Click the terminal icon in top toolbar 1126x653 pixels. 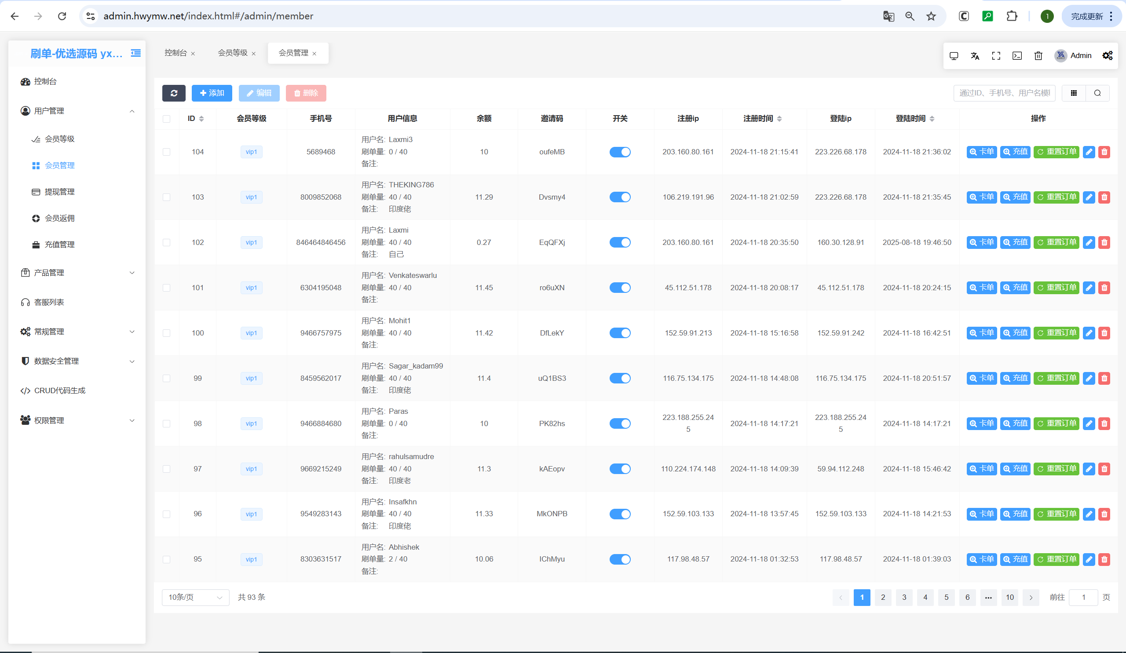(x=1017, y=55)
